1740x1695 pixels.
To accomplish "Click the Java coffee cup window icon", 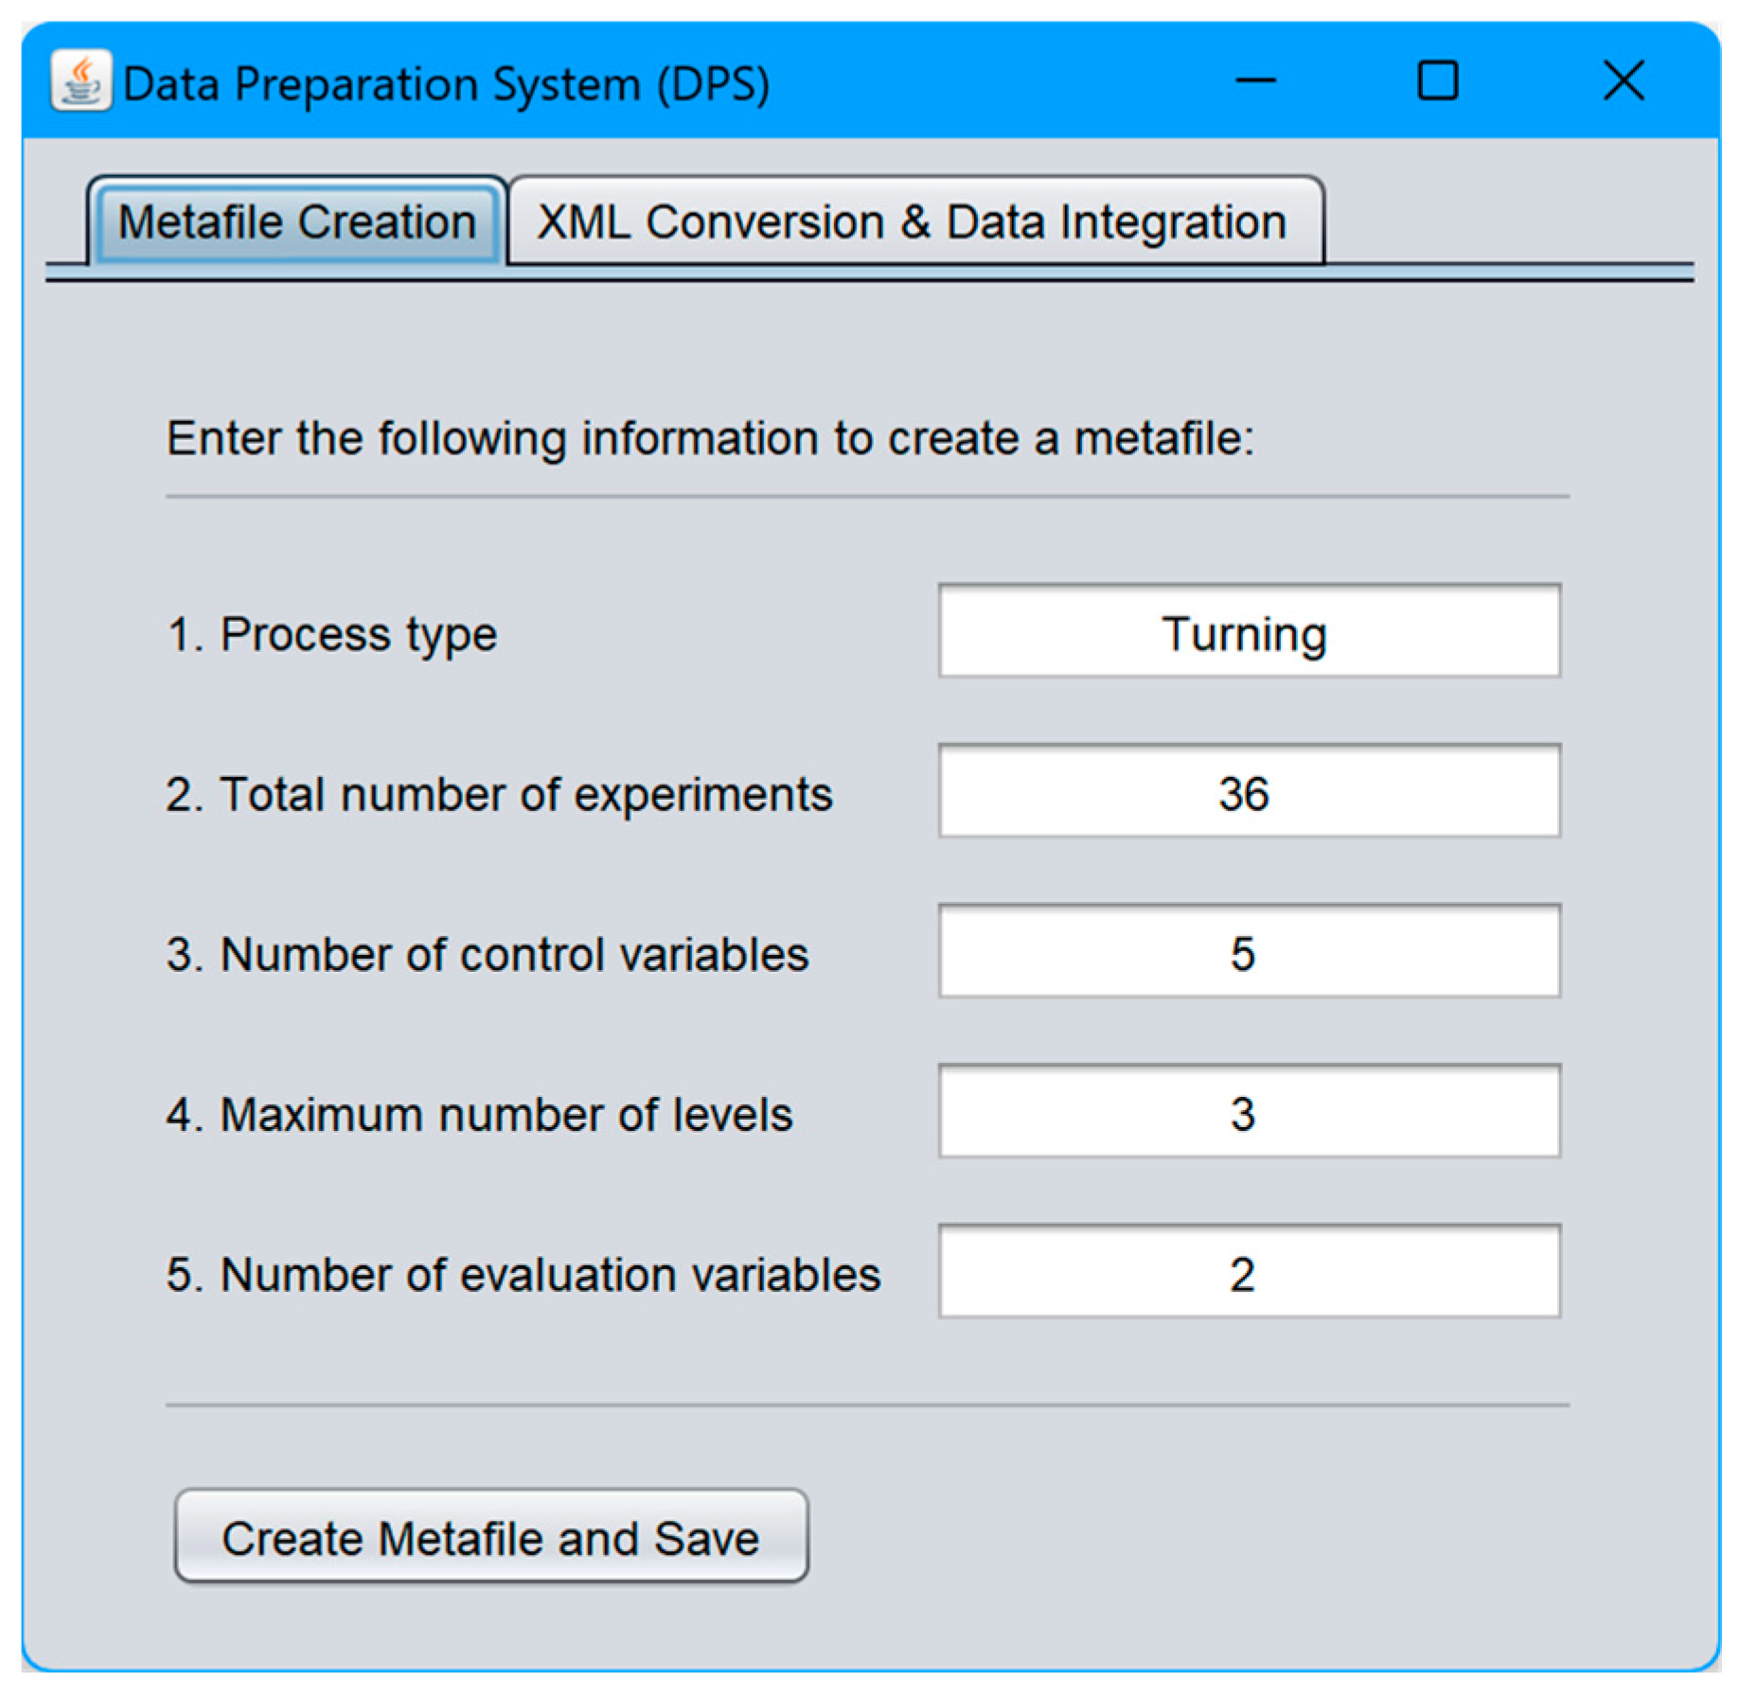I will (81, 81).
